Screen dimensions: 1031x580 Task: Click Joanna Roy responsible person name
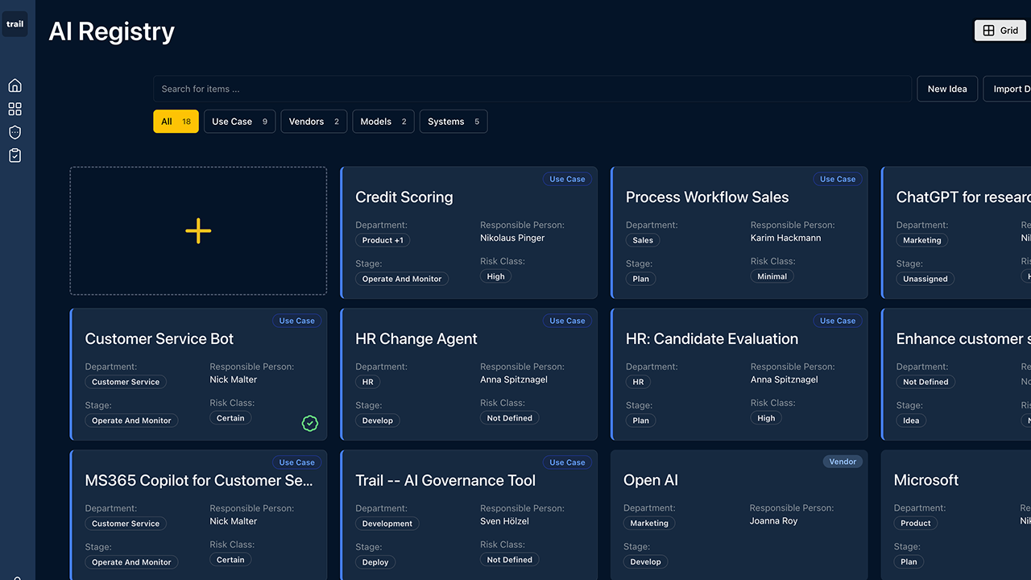[x=774, y=521]
